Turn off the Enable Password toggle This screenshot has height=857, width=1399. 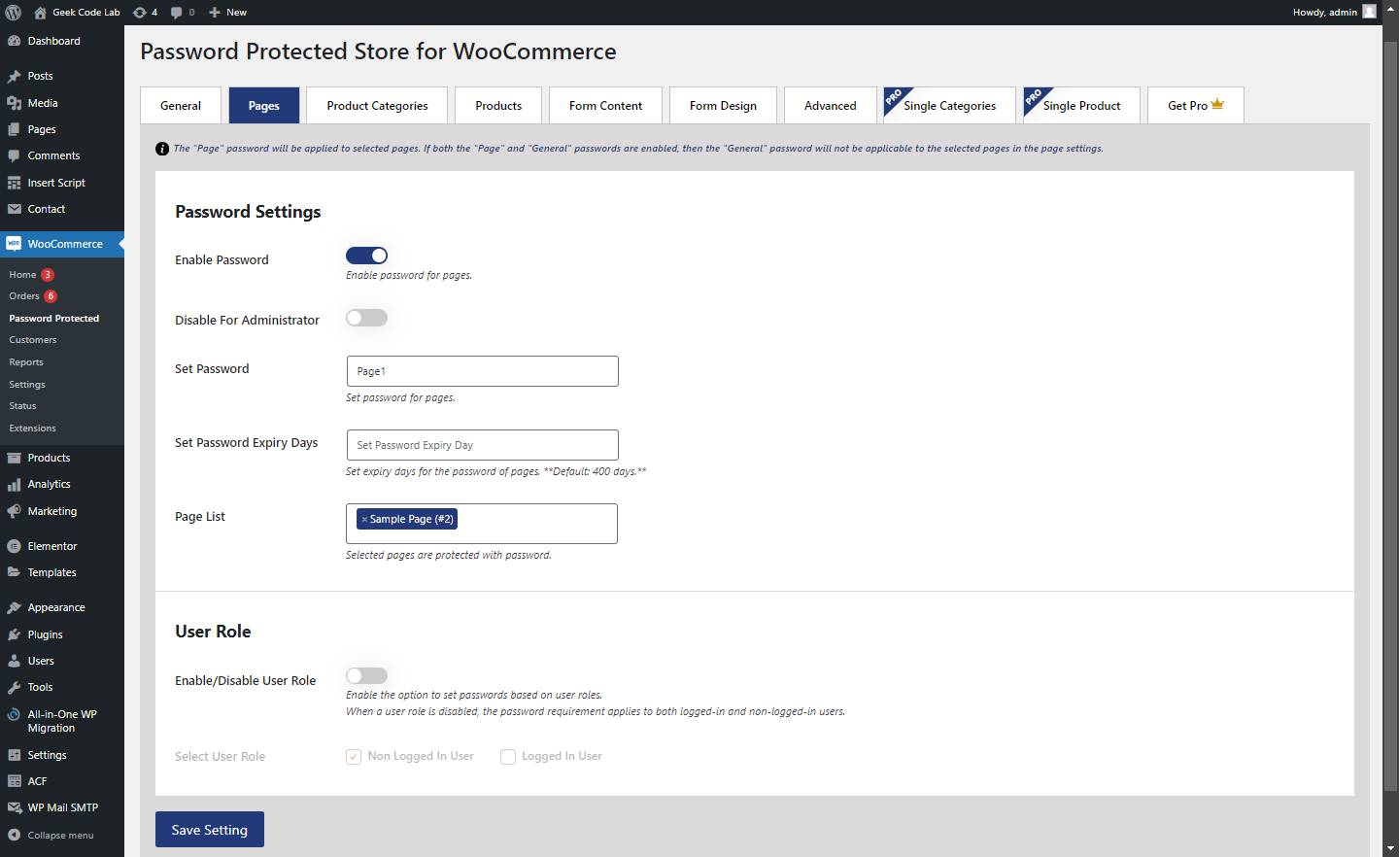coord(366,256)
